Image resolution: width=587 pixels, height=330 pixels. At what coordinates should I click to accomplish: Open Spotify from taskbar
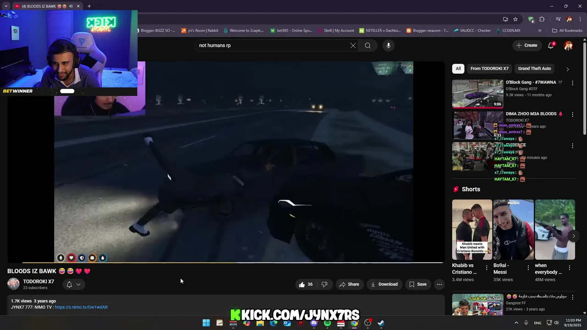pyautogui.click(x=327, y=323)
